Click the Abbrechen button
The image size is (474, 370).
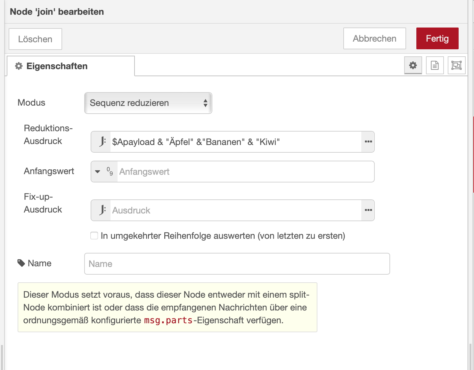pyautogui.click(x=375, y=38)
